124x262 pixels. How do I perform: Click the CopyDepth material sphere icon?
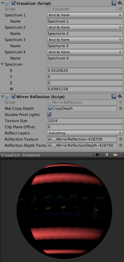[50, 108]
